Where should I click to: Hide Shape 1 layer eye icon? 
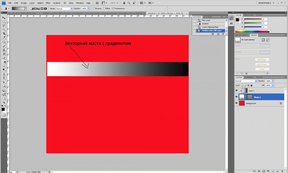point(237,97)
